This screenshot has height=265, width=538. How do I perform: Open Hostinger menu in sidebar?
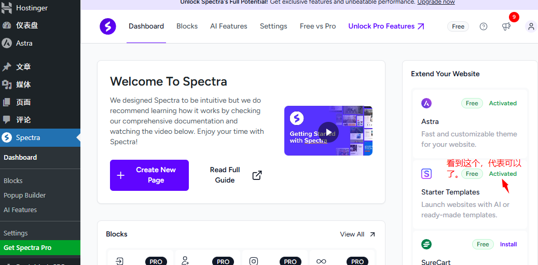coord(32,8)
